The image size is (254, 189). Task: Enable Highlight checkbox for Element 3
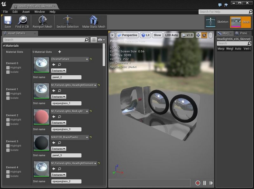(8, 146)
